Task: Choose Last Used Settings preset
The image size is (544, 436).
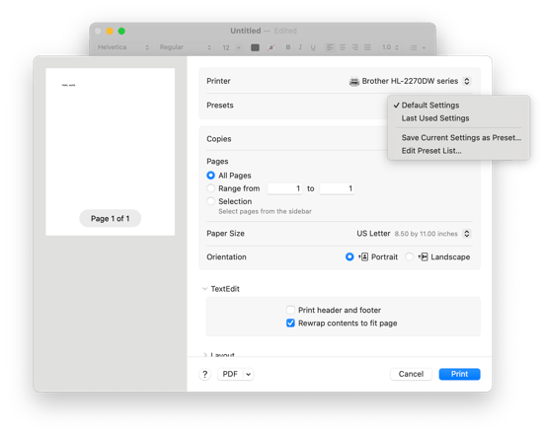Action: coord(435,118)
